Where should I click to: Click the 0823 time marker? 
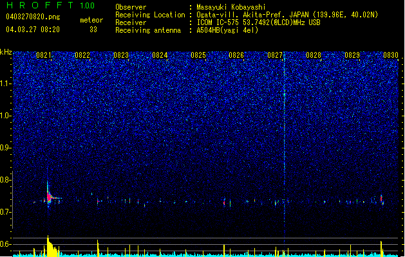(x=121, y=55)
